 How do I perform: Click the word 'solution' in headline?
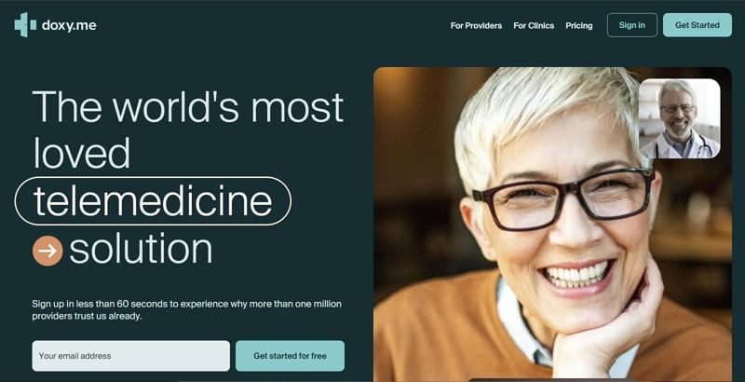click(141, 250)
